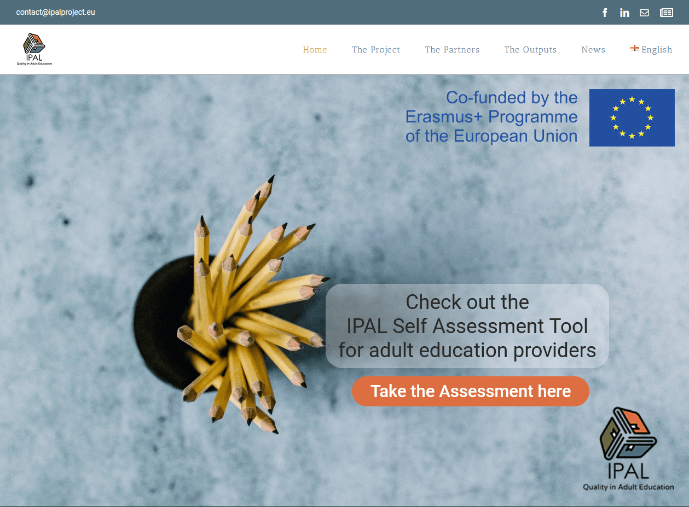Click the English language flag icon
The height and width of the screenshot is (507, 689).
(x=635, y=48)
